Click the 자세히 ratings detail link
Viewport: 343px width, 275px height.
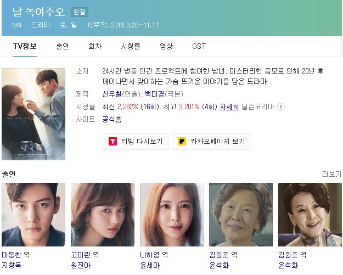point(229,107)
